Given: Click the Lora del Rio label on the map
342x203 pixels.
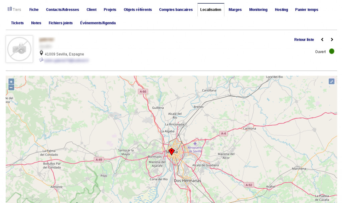Looking at the screenshot, I should tap(275, 77).
